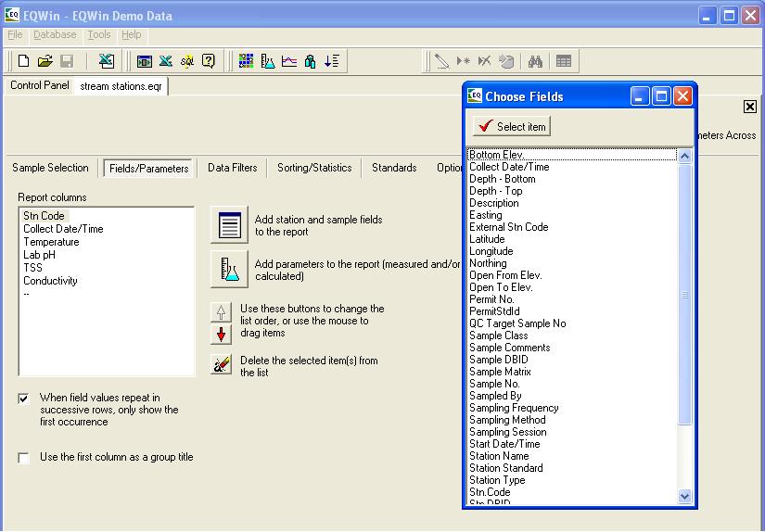765x532 pixels.
Task: Click scroll up arrow in Choose Fields
Action: pos(684,156)
